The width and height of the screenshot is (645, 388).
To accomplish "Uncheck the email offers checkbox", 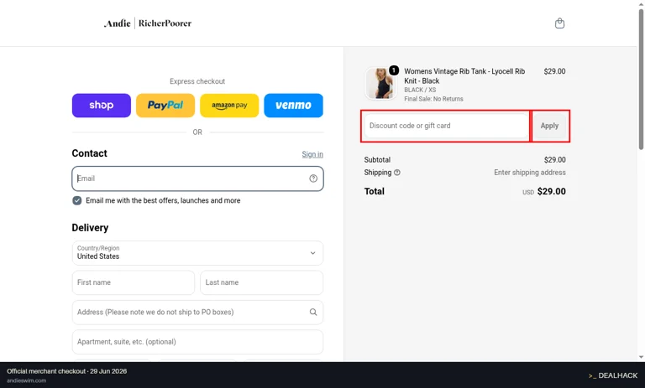I will 77,200.
